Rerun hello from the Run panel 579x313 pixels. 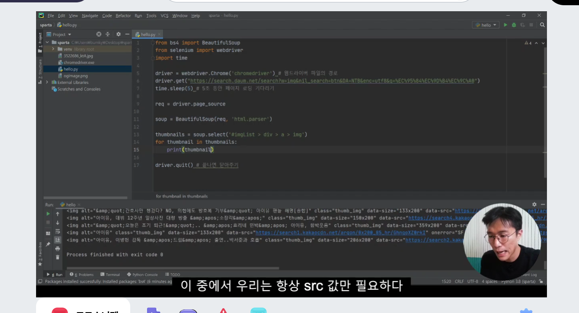coord(48,214)
